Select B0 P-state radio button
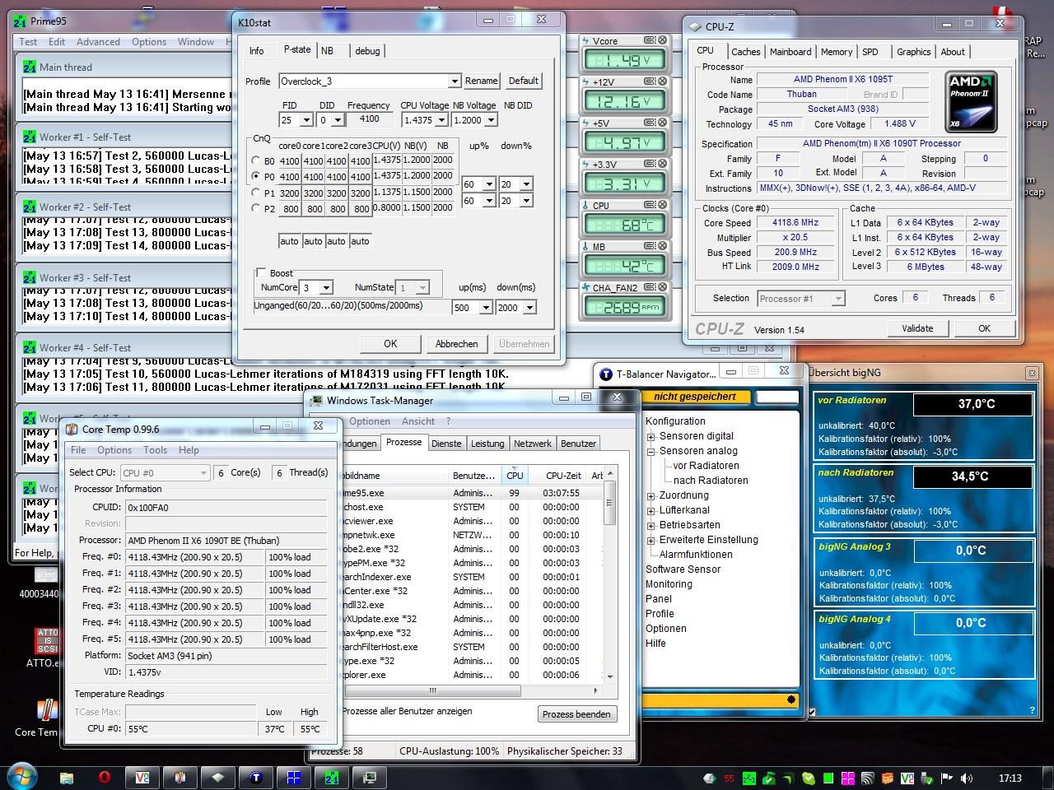The height and width of the screenshot is (790, 1054). click(256, 160)
